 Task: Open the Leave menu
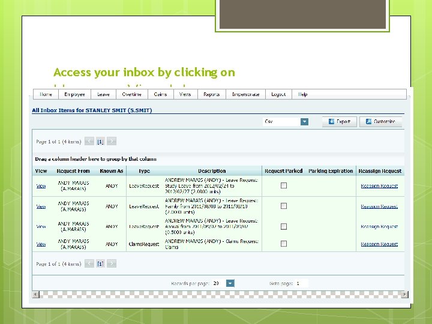[104, 94]
